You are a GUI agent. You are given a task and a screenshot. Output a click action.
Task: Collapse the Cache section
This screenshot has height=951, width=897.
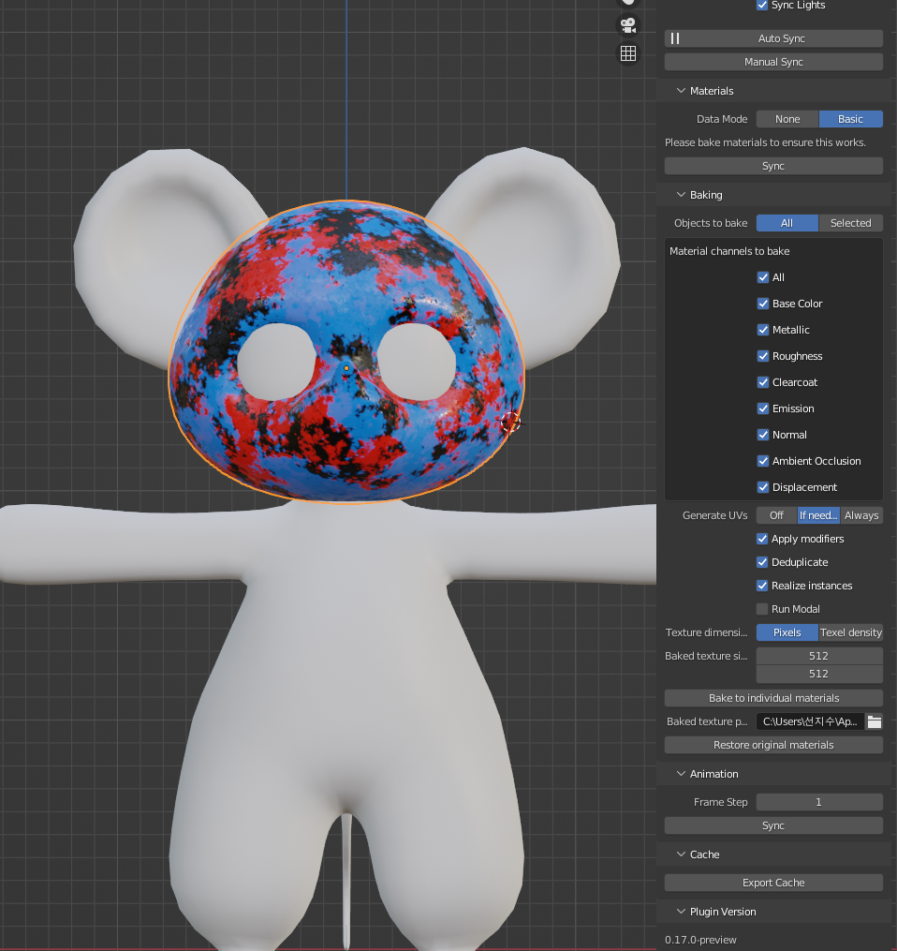pyautogui.click(x=682, y=854)
